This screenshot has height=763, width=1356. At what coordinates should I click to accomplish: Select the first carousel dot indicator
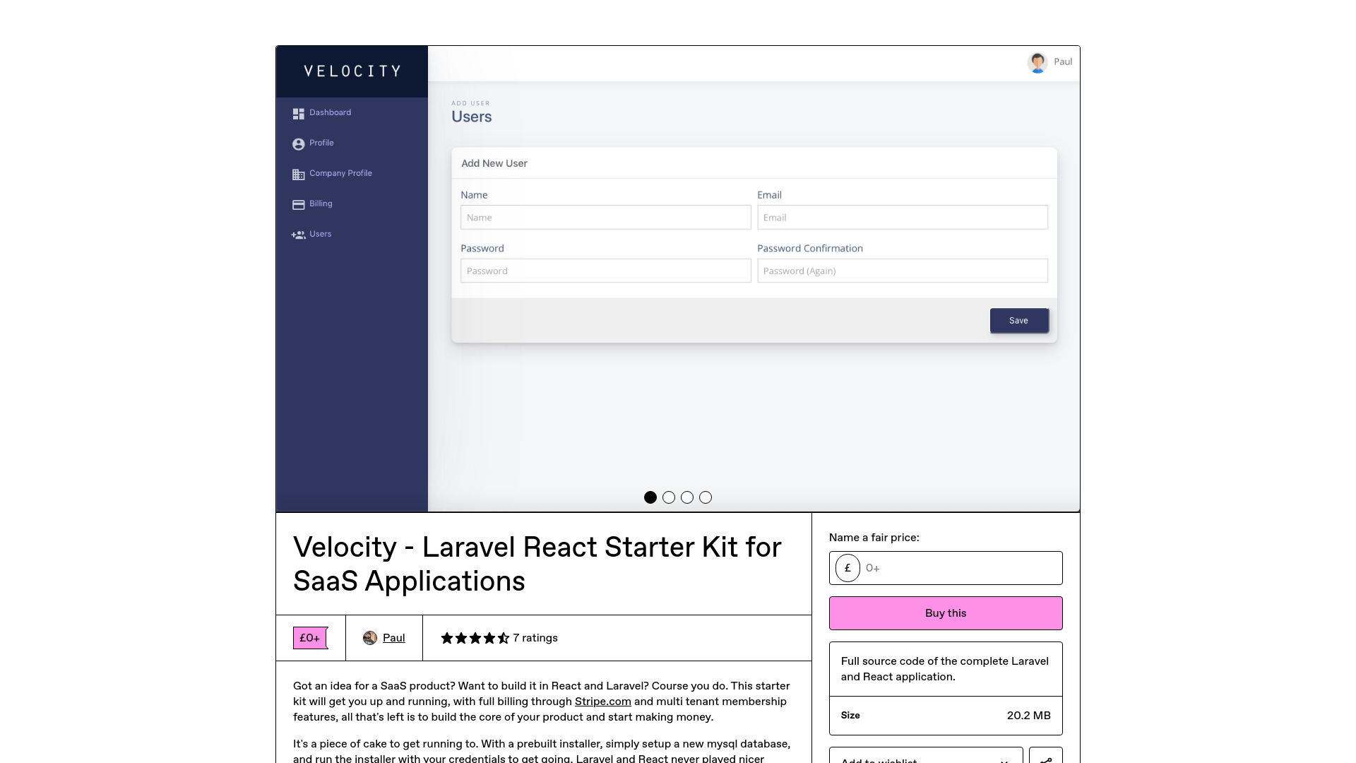point(650,497)
